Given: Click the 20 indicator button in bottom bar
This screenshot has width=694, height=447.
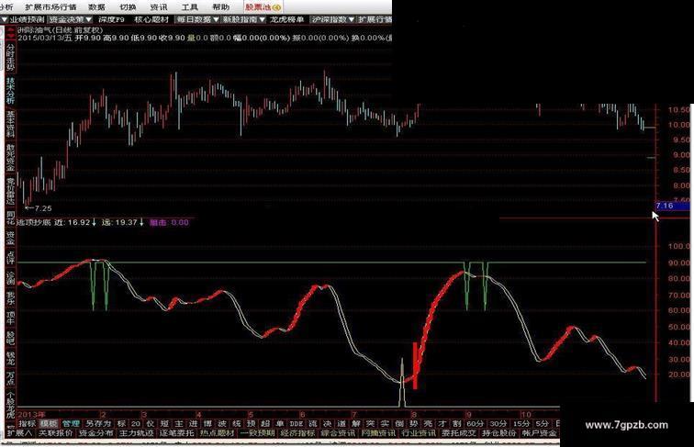Looking at the screenshot, I should (136, 424).
